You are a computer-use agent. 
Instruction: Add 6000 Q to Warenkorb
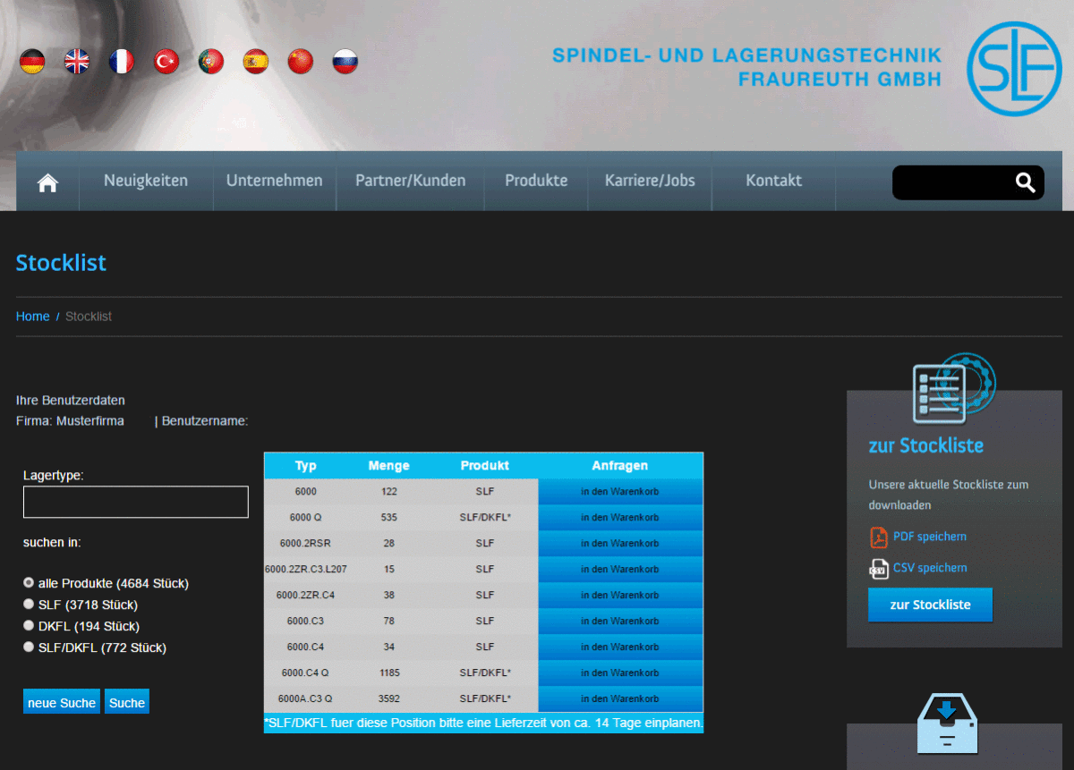coord(620,518)
